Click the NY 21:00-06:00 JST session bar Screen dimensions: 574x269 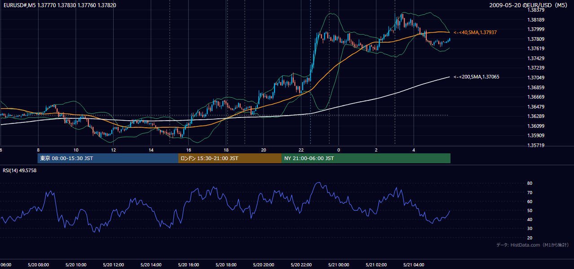(366, 158)
